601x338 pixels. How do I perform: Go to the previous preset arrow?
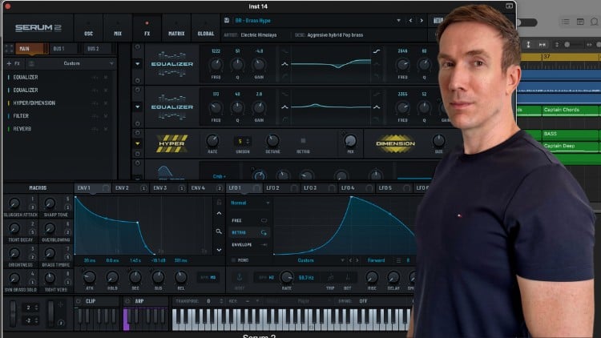coord(410,21)
